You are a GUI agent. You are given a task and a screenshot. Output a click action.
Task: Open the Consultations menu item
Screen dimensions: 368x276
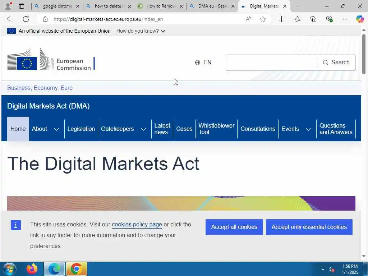click(258, 129)
